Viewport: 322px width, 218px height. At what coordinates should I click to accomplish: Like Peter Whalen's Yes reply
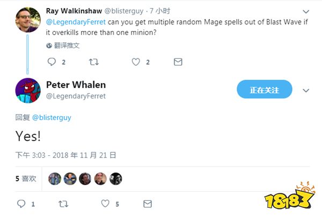pos(105,204)
